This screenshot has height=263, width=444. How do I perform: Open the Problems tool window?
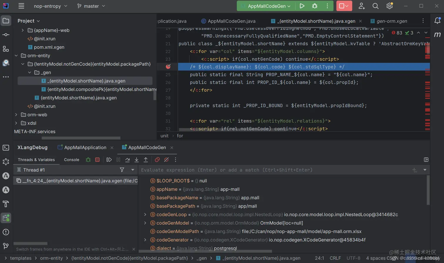pyautogui.click(x=6, y=232)
